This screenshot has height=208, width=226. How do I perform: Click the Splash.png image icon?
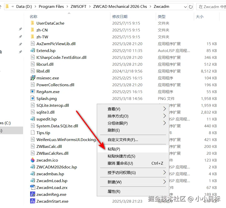[x=33, y=98]
